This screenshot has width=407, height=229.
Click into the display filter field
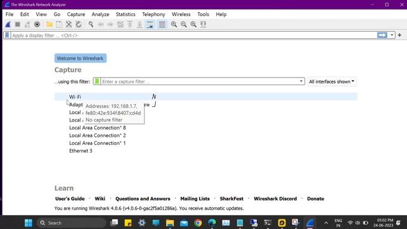point(193,36)
